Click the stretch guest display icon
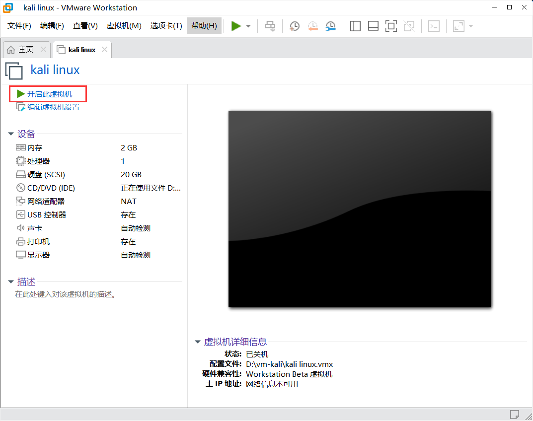The height and width of the screenshot is (421, 533). point(458,26)
